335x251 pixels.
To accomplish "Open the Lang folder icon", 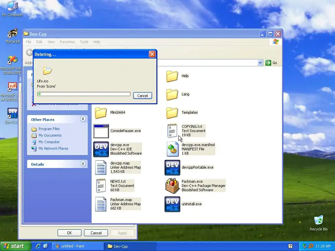I will tap(172, 94).
